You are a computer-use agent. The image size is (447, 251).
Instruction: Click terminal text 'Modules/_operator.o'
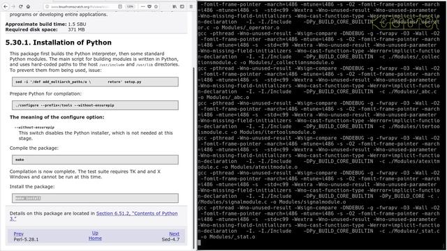click(251, 28)
